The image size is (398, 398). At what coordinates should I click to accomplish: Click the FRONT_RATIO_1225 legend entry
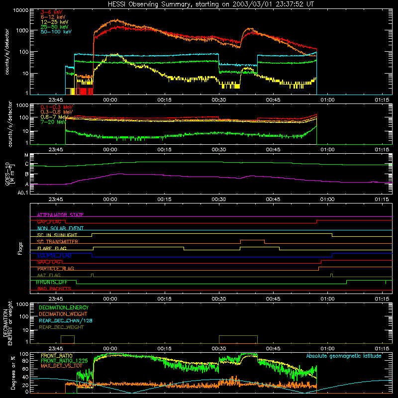click(x=64, y=361)
